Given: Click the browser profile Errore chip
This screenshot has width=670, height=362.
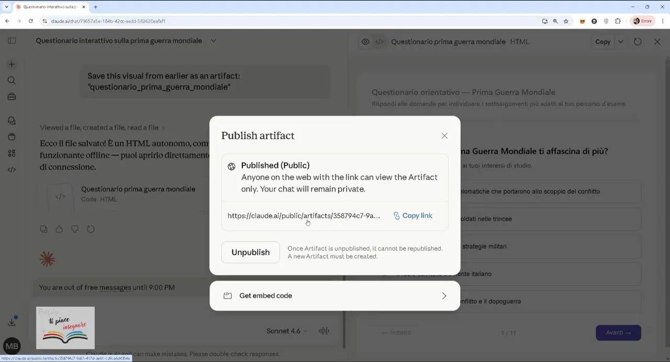Looking at the screenshot, I should 642,21.
